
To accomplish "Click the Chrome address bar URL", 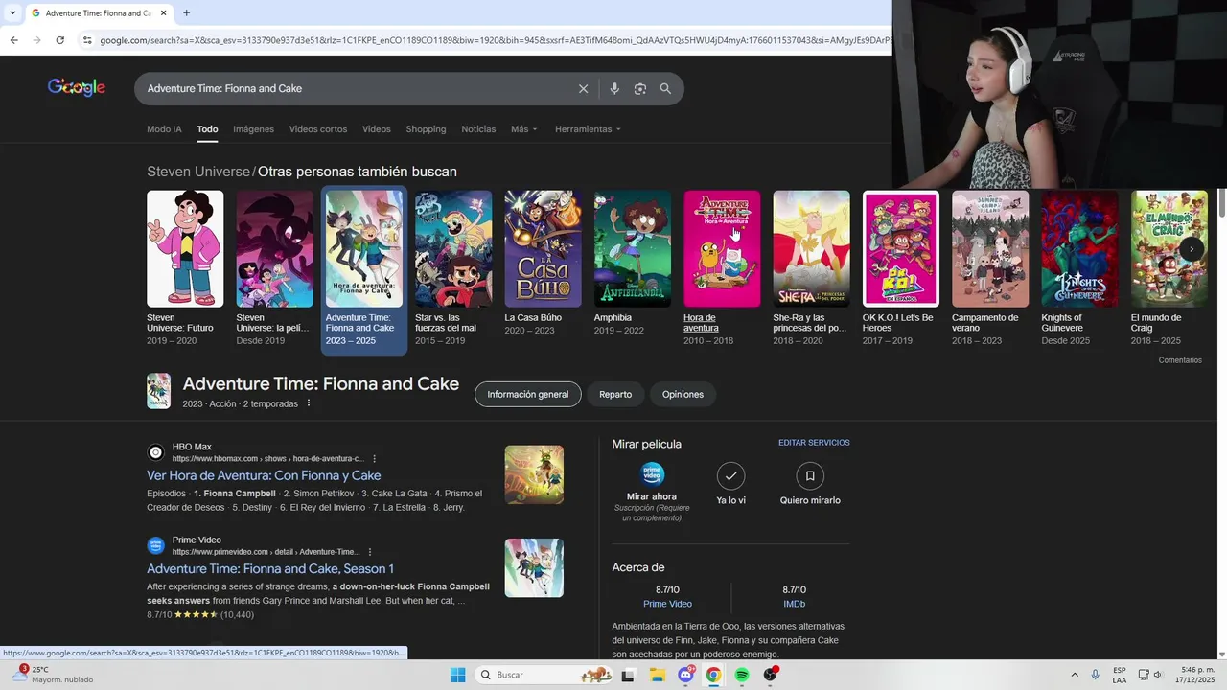I will click(494, 40).
